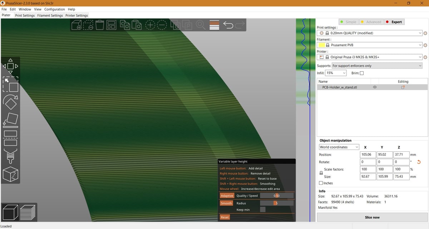Image resolution: width=429 pixels, height=229 pixels.
Task: Switch to the sliced layers preview icon
Action: pyautogui.click(x=28, y=212)
